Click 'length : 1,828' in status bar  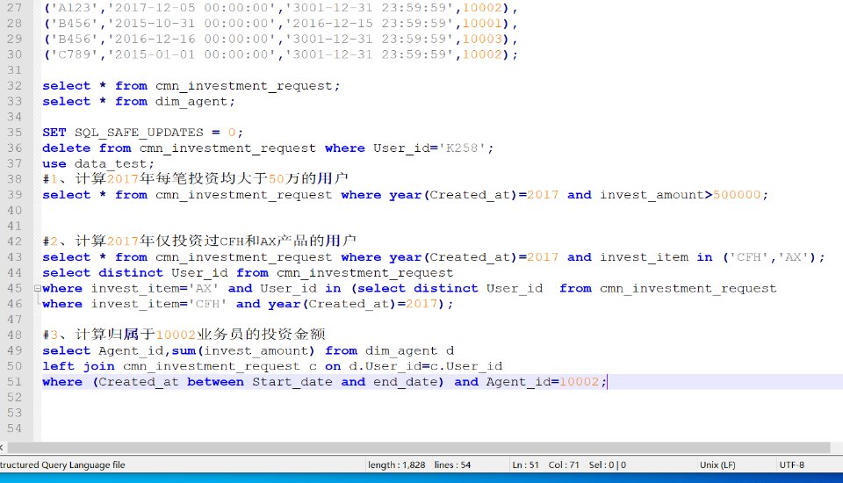(x=397, y=465)
